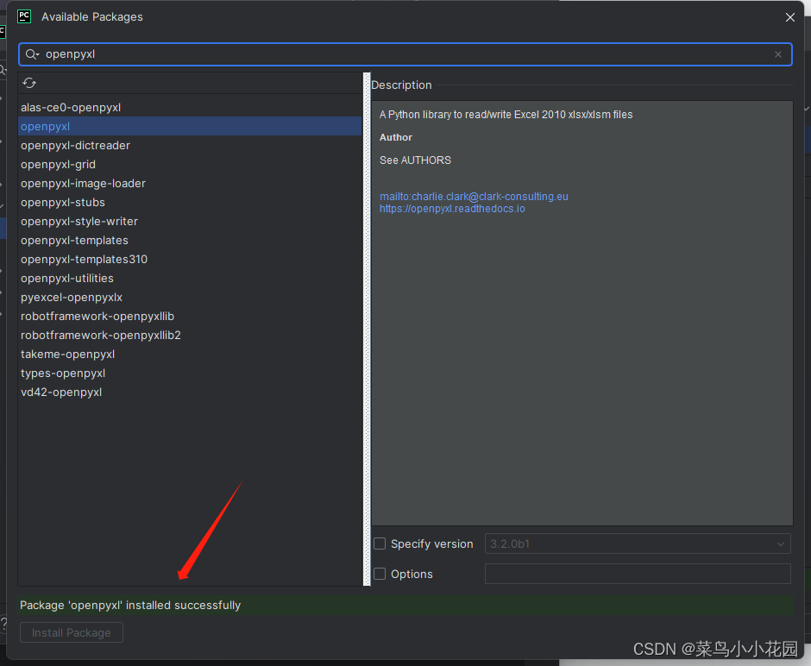
Task: Enable the Options checkbox
Action: click(380, 574)
